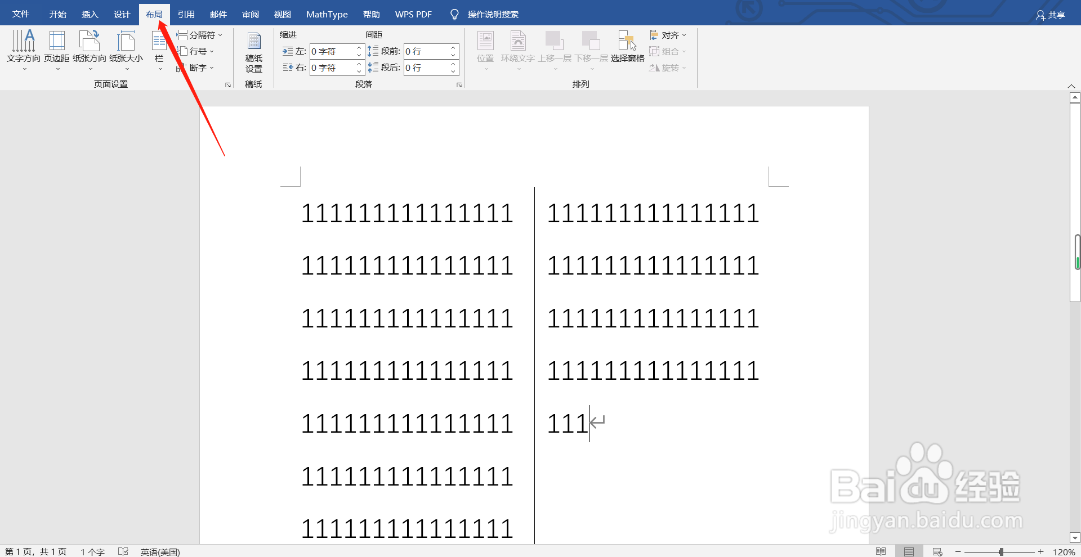Viewport: 1081px width, 557px height.
Task: Open the Rotate (旋转) dropdown
Action: [668, 68]
